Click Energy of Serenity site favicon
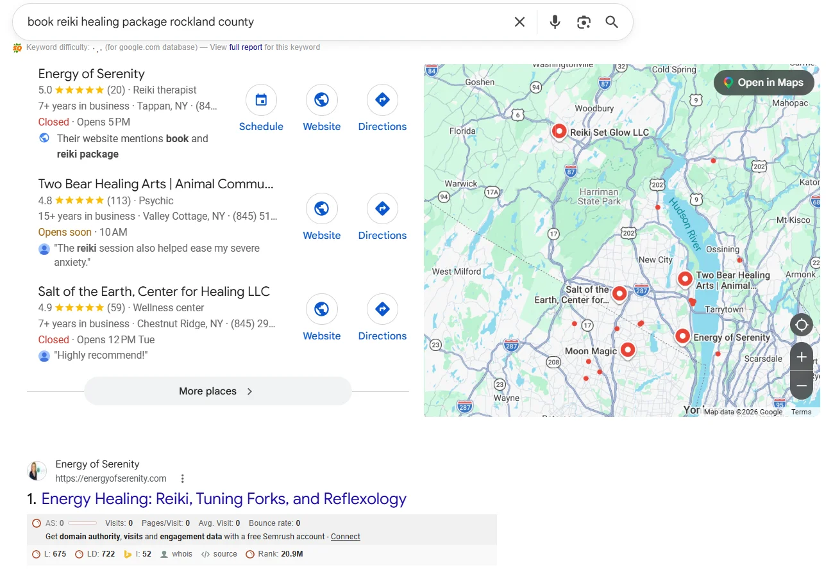This screenshot has width=833, height=570. 37,471
